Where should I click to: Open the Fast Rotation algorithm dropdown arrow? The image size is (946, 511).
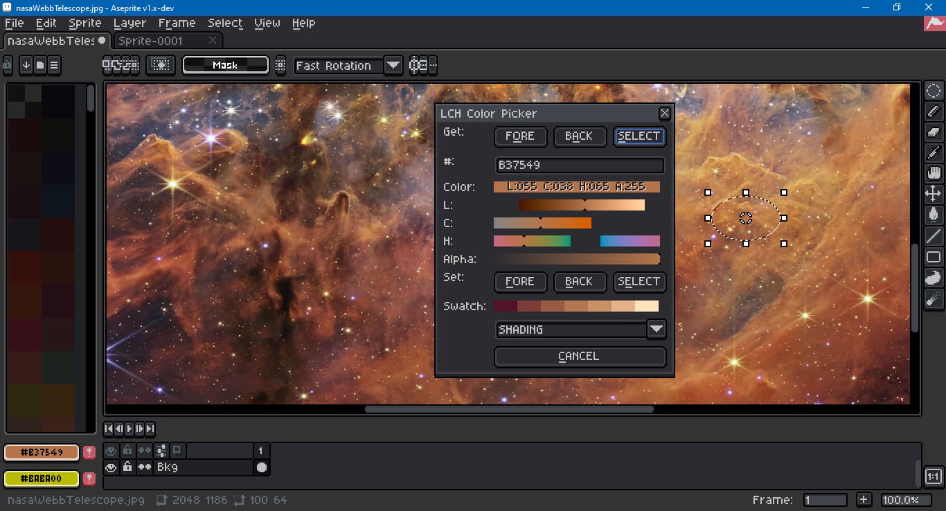tap(393, 66)
